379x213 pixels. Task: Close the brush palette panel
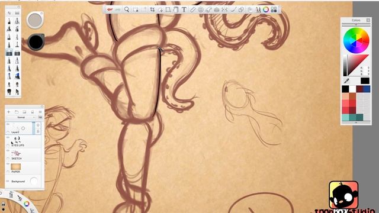19,7
